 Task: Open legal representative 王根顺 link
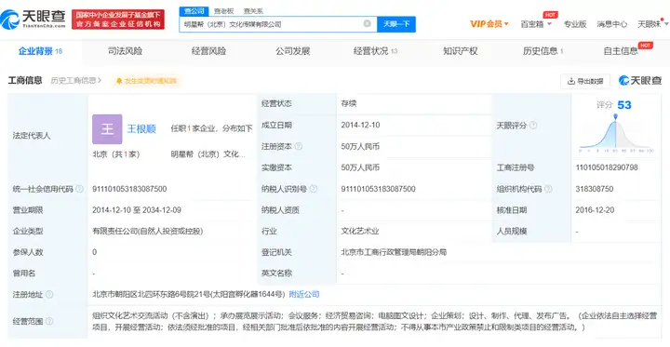point(141,128)
